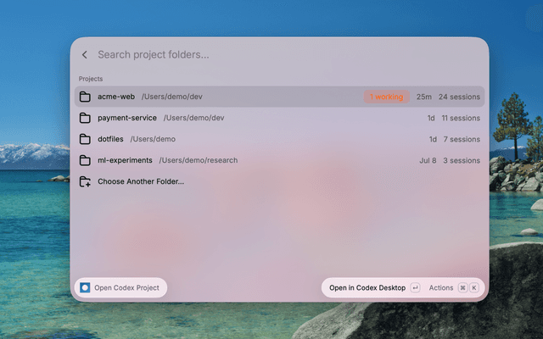Viewport: 543px width, 339px height.
Task: Select the acme-web project row
Action: pyautogui.click(x=279, y=97)
